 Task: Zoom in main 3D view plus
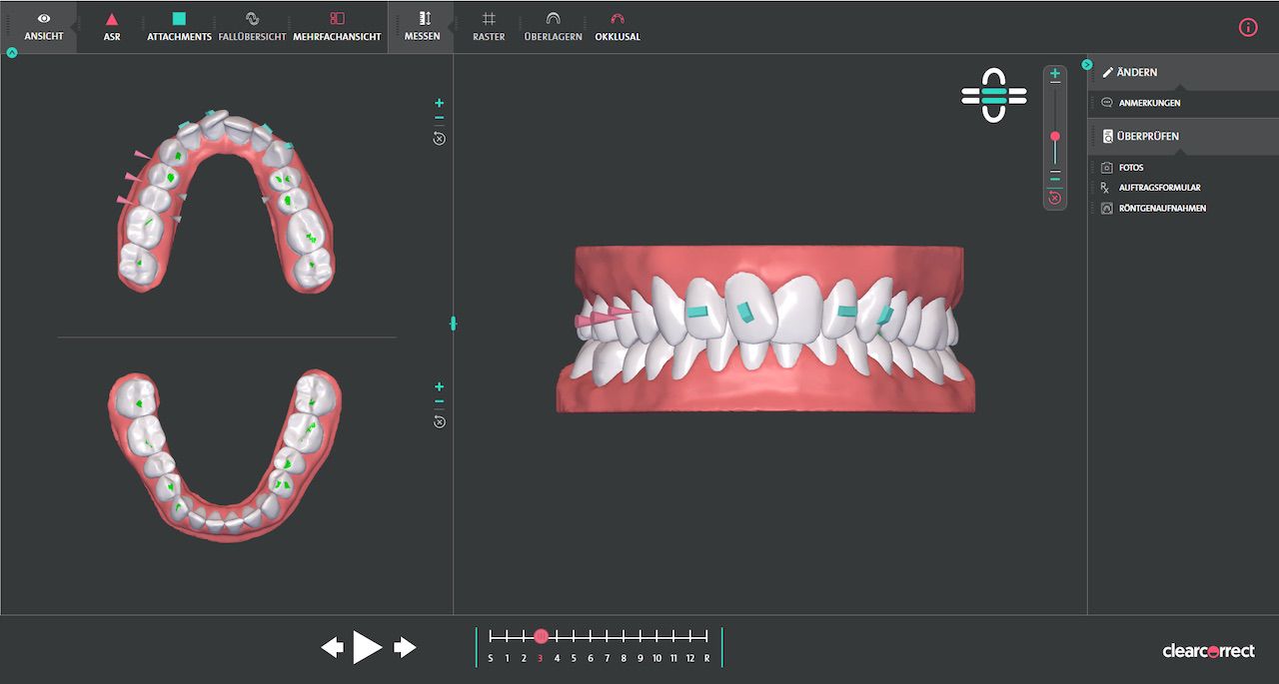1055,74
